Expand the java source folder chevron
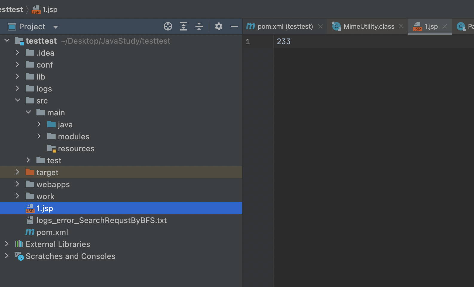The height and width of the screenshot is (287, 474). coord(39,124)
